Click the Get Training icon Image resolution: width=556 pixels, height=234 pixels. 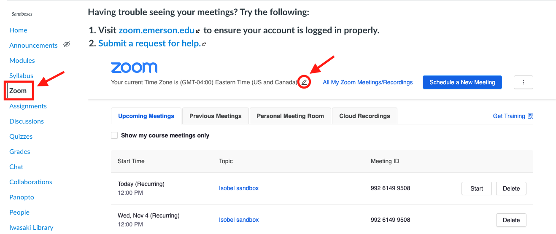530,116
